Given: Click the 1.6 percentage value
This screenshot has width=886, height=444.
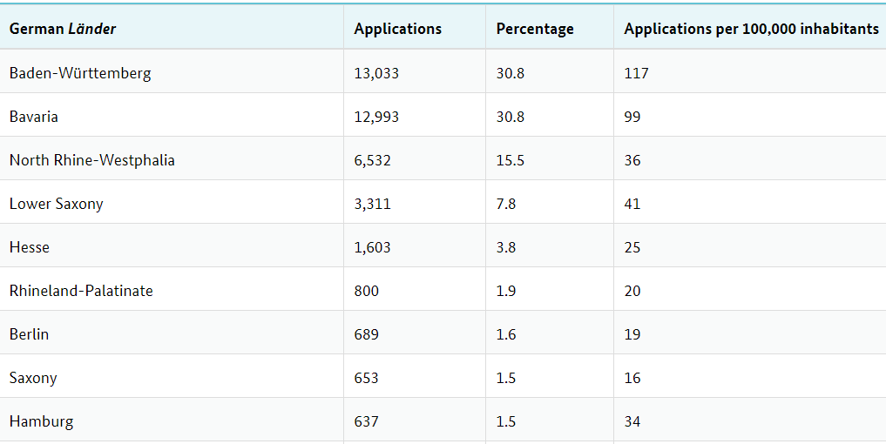Looking at the screenshot, I should pos(506,333).
